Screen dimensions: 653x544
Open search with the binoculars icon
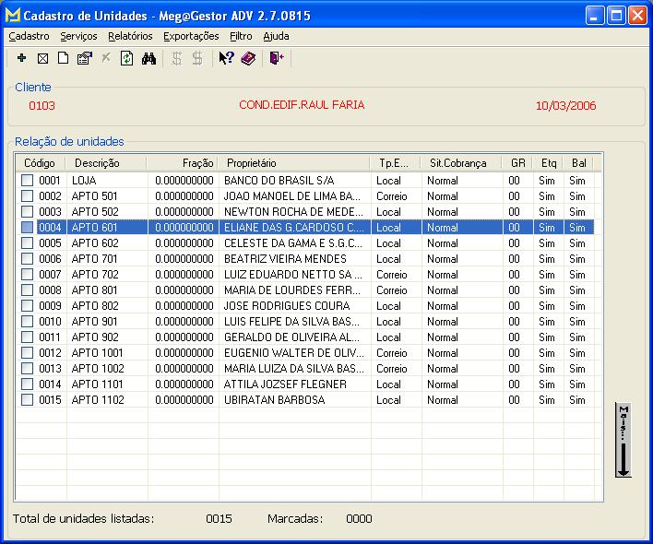(x=148, y=58)
